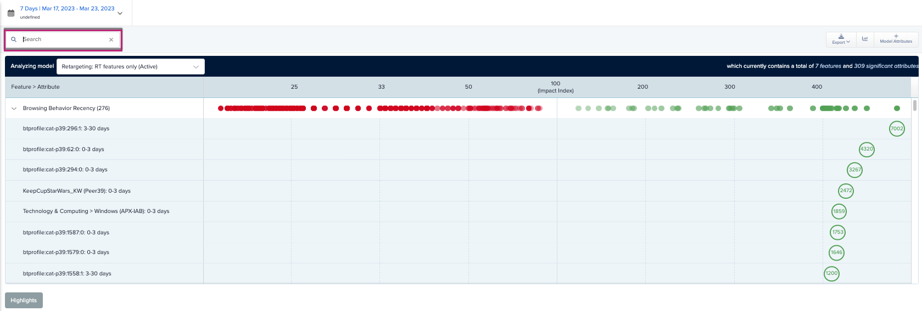Select the 1200 impact index bubble
The image size is (922, 311).
[831, 273]
